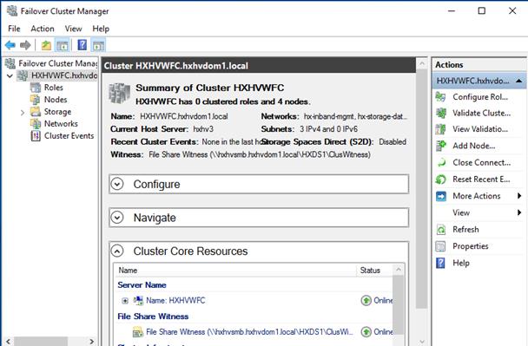528x346 pixels.
Task: Open the View menu in menu bar
Action: (x=73, y=29)
